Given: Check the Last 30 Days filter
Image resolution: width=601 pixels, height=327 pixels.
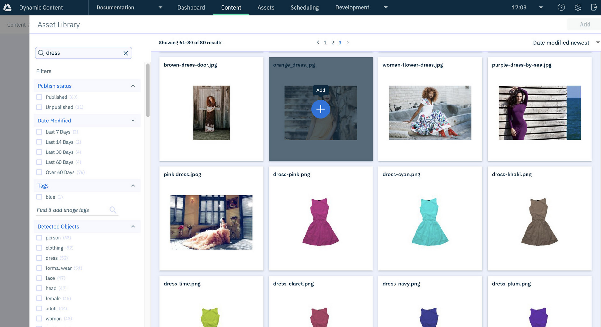Looking at the screenshot, I should [39, 152].
